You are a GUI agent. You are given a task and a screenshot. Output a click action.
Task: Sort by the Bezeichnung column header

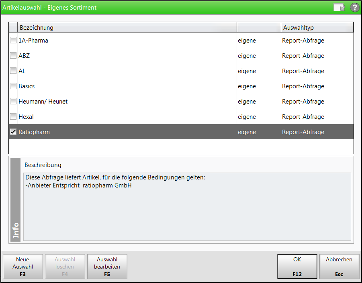(127, 27)
